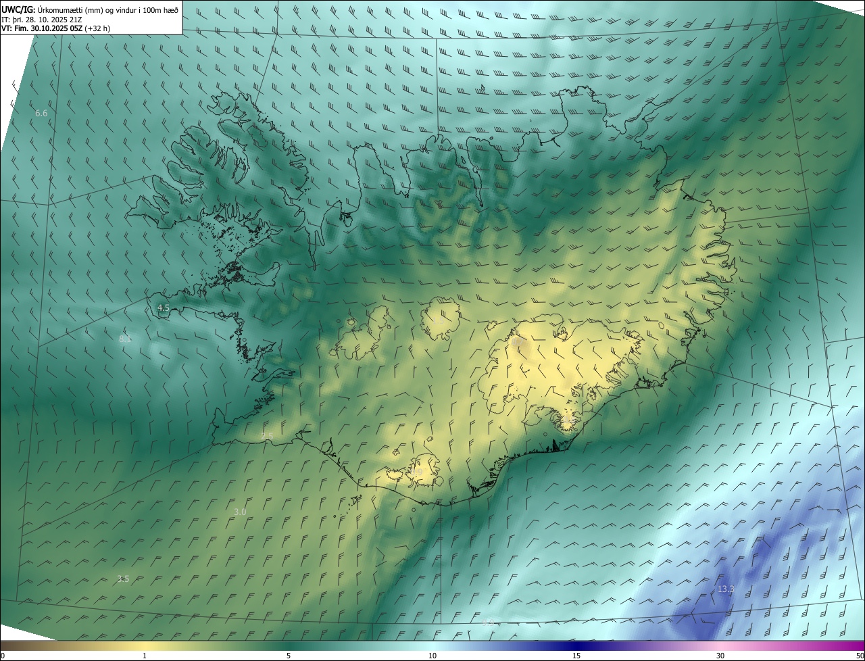Click the 3.0 value label over the ocean
The image size is (865, 661).
click(240, 512)
